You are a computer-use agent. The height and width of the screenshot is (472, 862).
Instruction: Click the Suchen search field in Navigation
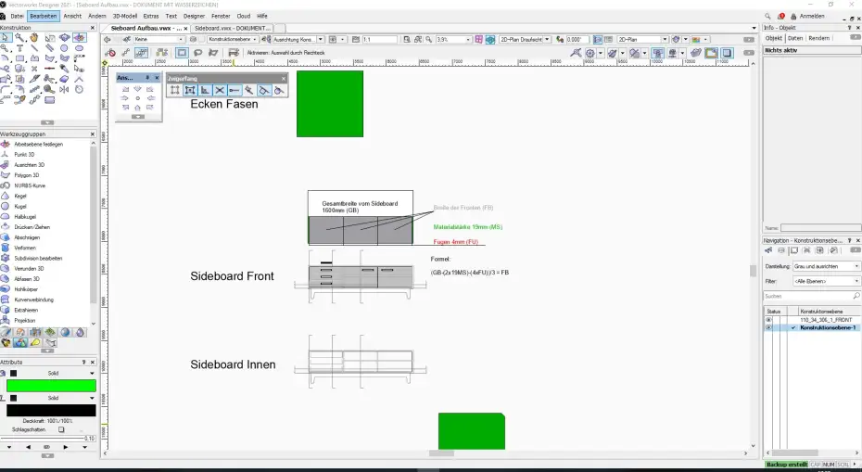click(x=812, y=296)
